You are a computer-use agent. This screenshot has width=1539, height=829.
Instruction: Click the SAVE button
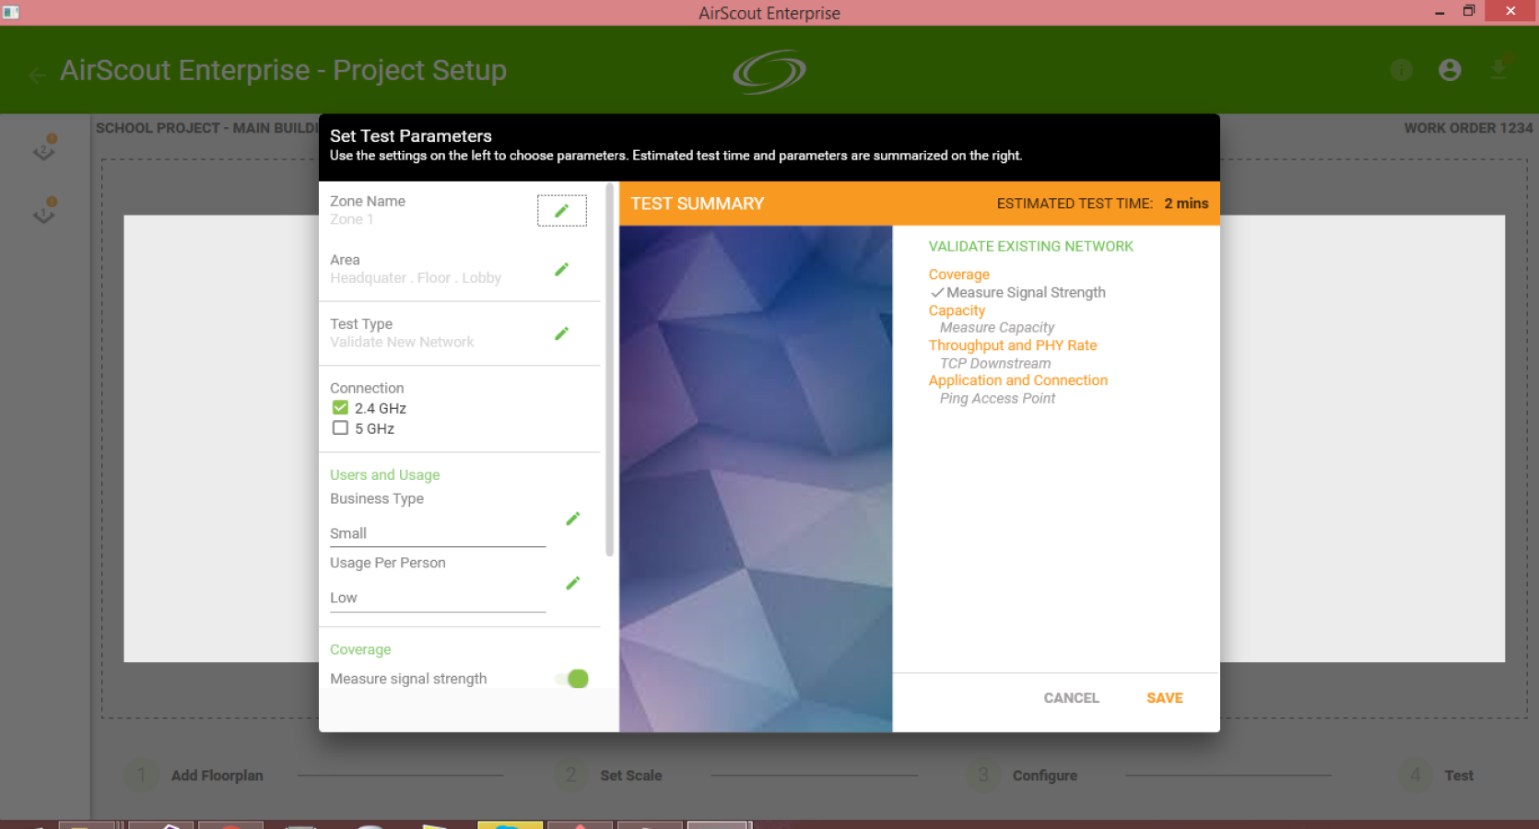click(x=1165, y=698)
